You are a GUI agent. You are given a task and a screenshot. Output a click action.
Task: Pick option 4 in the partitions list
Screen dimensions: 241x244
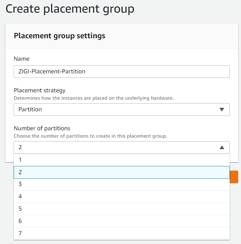[x=121, y=197]
